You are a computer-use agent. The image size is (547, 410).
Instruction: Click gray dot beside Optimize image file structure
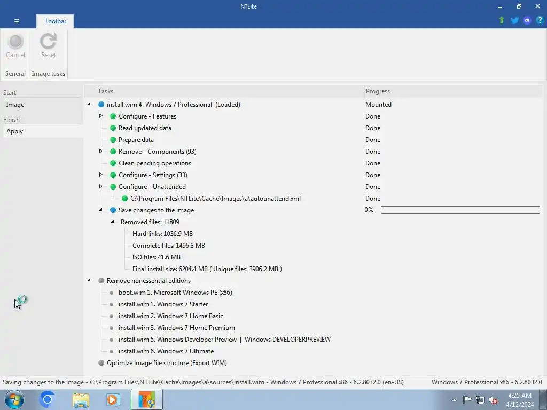[x=101, y=363]
